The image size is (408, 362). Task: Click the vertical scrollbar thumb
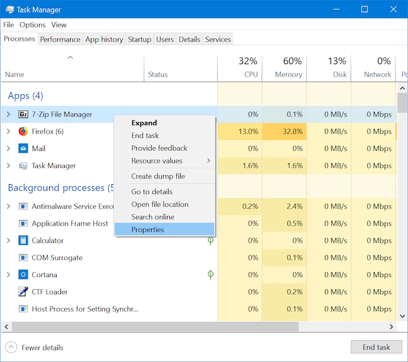402,103
